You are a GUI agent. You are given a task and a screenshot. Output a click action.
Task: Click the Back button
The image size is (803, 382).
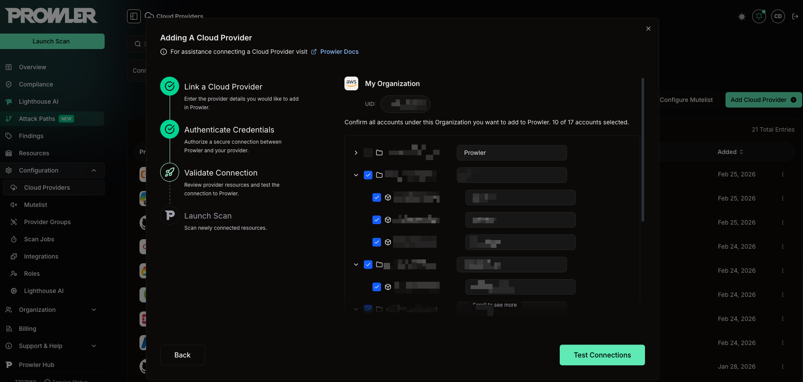183,355
